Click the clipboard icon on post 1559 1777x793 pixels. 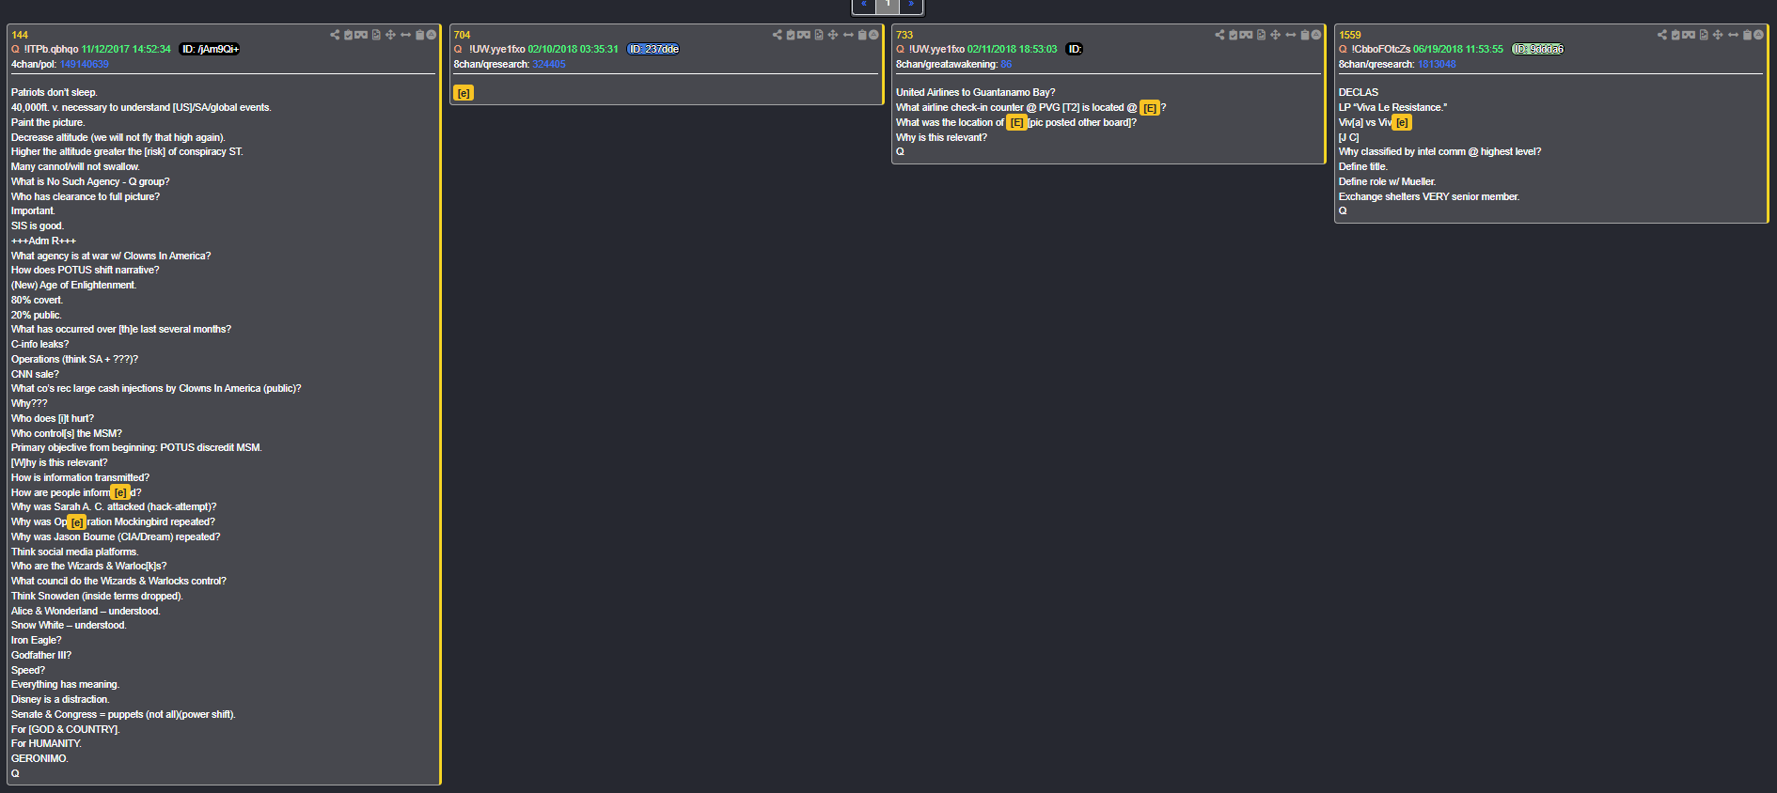point(1748,35)
